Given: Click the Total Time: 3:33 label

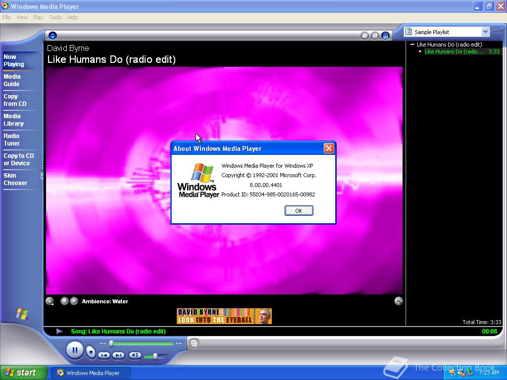Looking at the screenshot, I should coord(482,322).
